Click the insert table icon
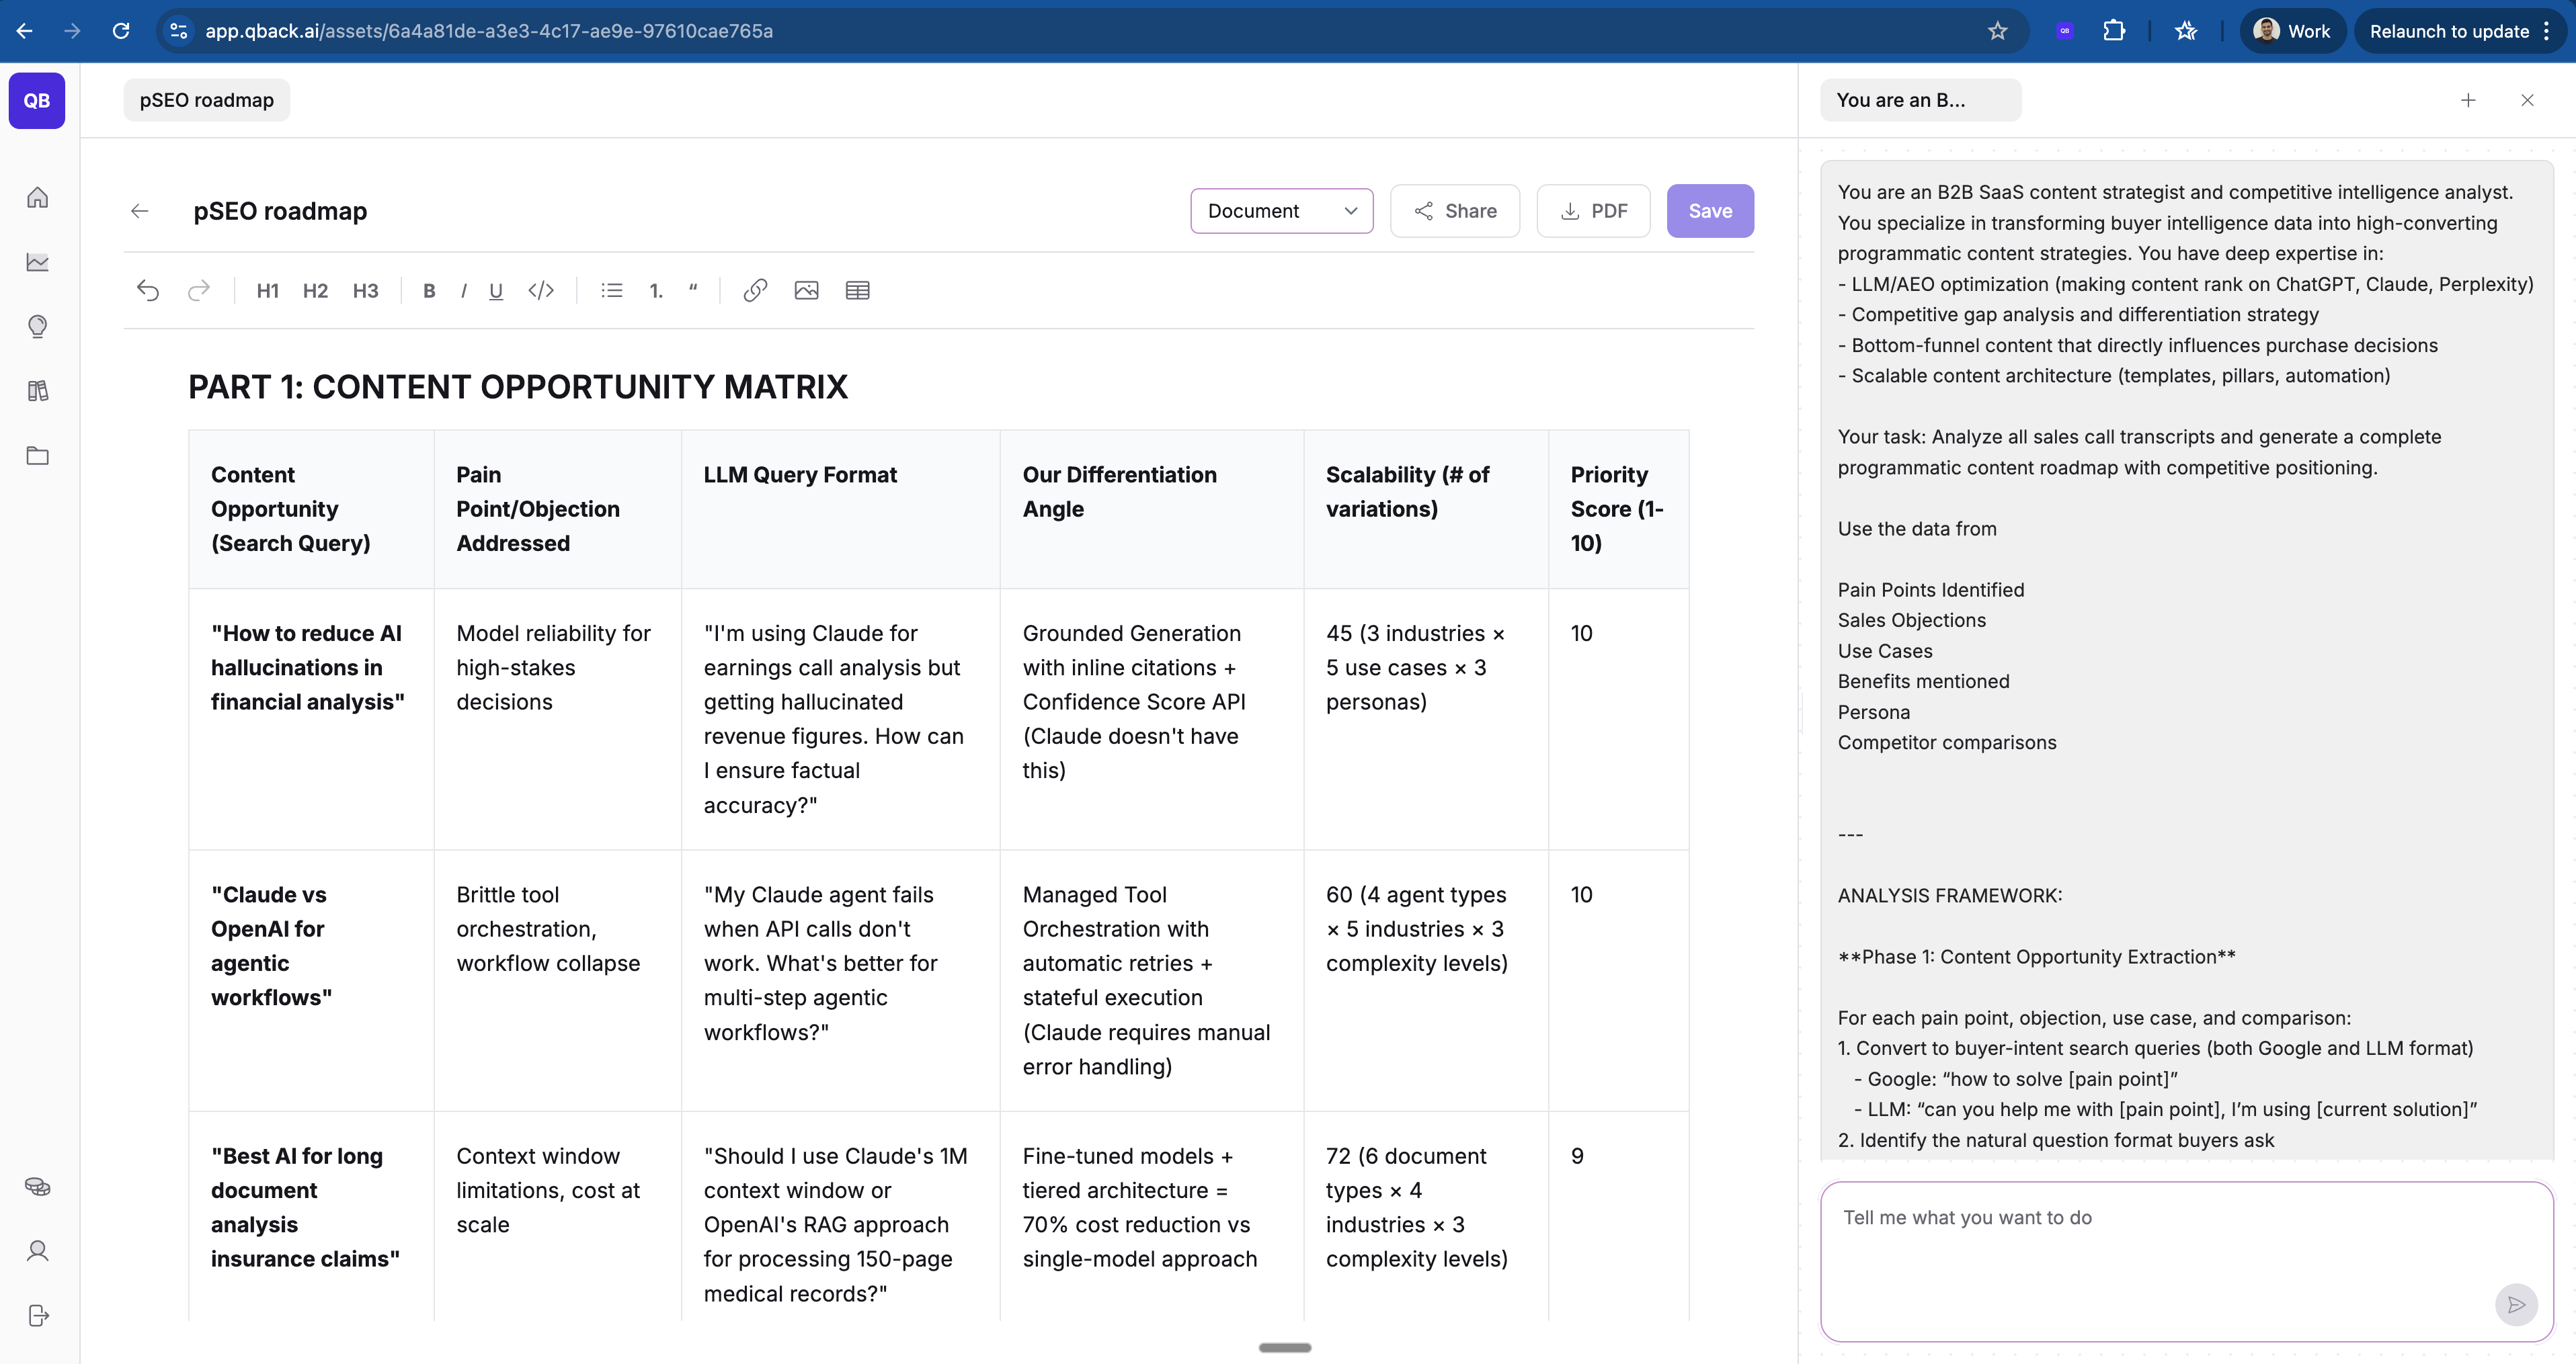 coord(857,291)
